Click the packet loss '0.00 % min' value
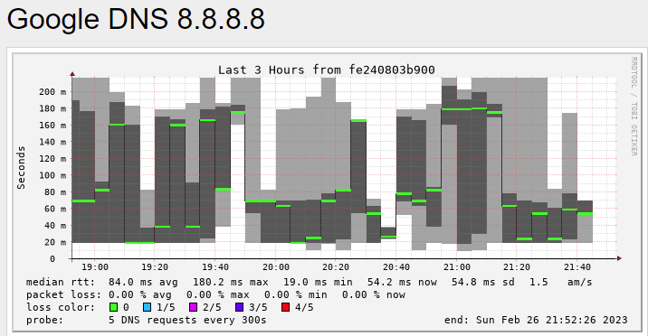This screenshot has width=648, height=336. (295, 295)
